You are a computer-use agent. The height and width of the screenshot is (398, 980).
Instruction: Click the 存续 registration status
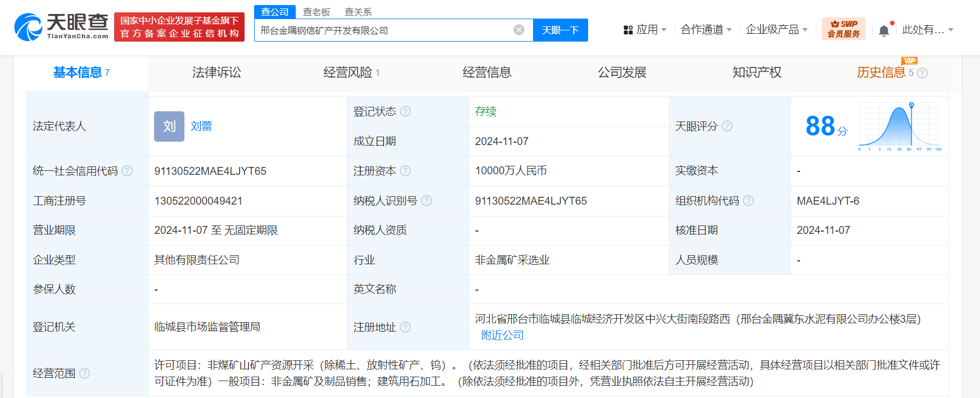tap(486, 111)
